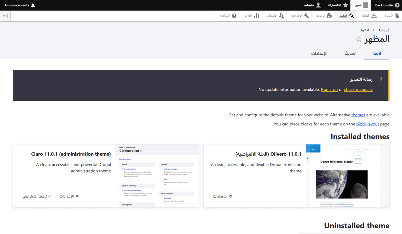402x234 pixels.
Task: Open the People (الأشخاص) toolbar icon
Action: 282,16
